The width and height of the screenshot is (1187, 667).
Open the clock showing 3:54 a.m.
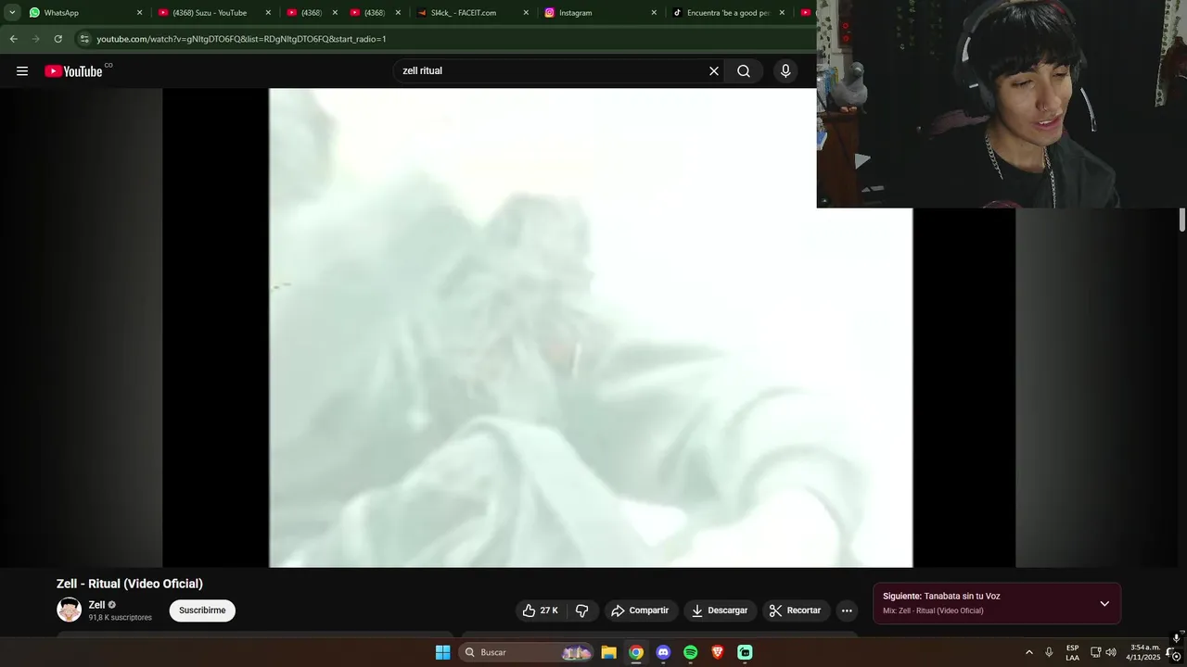1144,652
